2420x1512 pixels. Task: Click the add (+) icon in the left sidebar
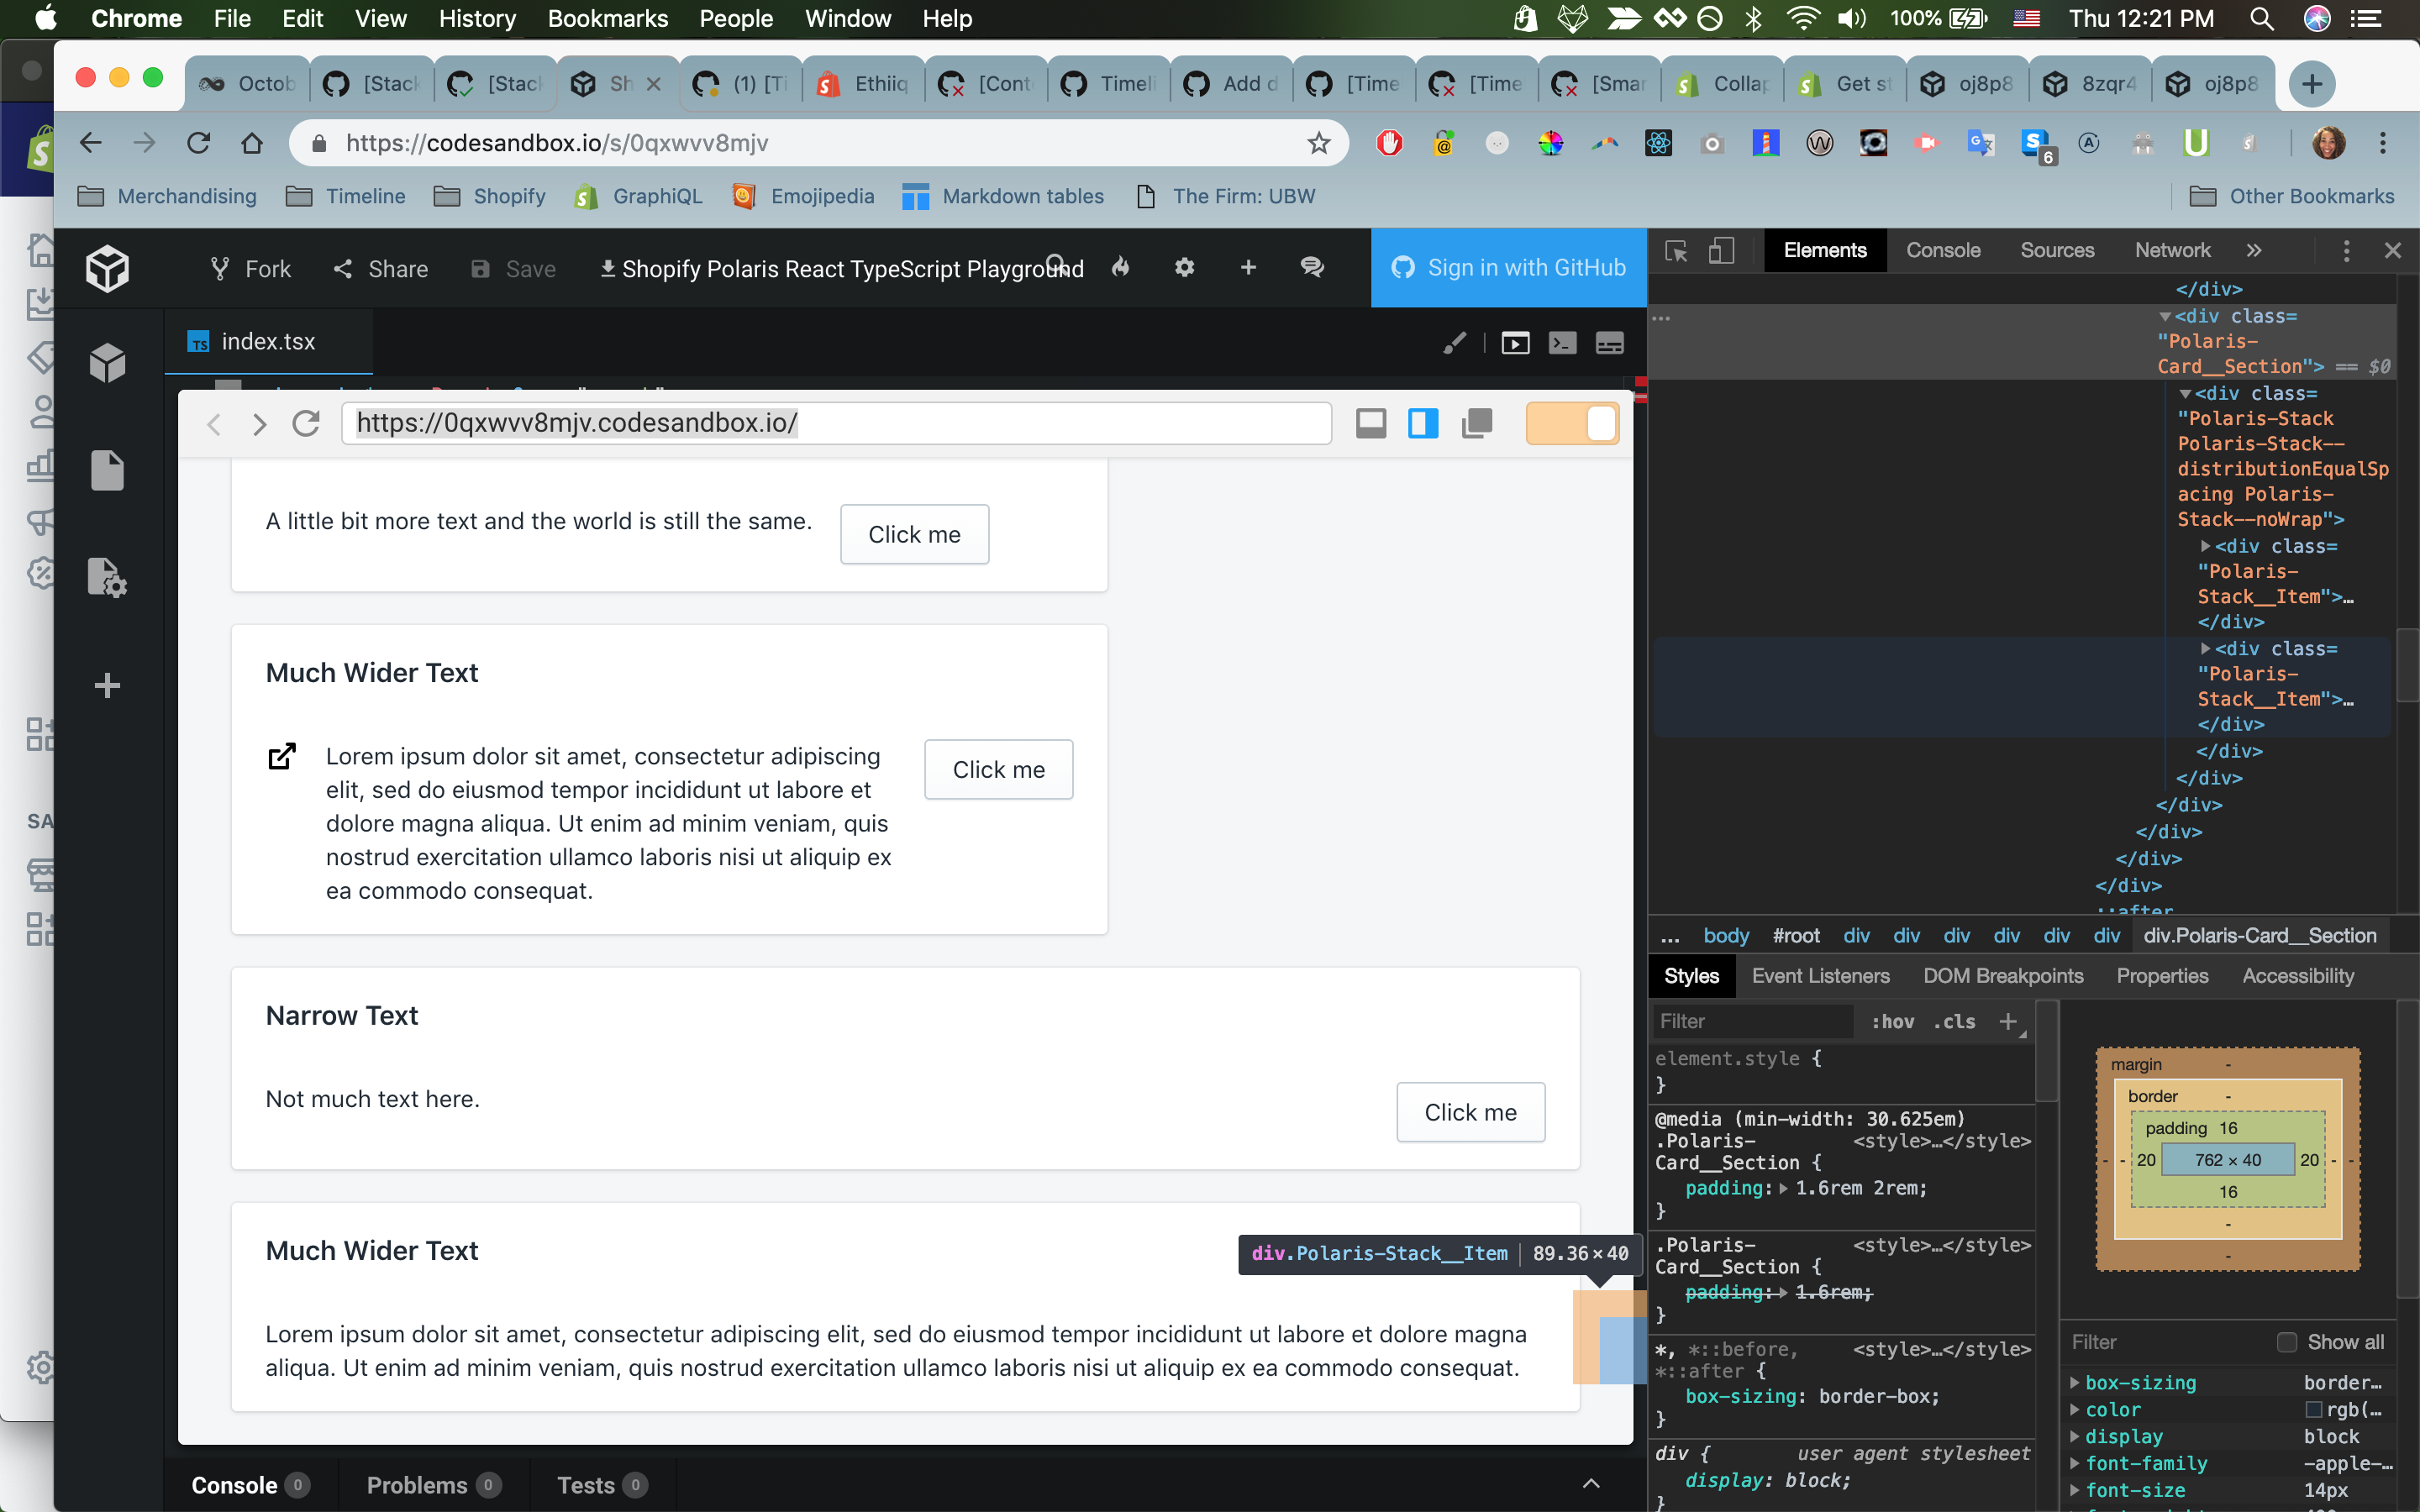point(108,685)
